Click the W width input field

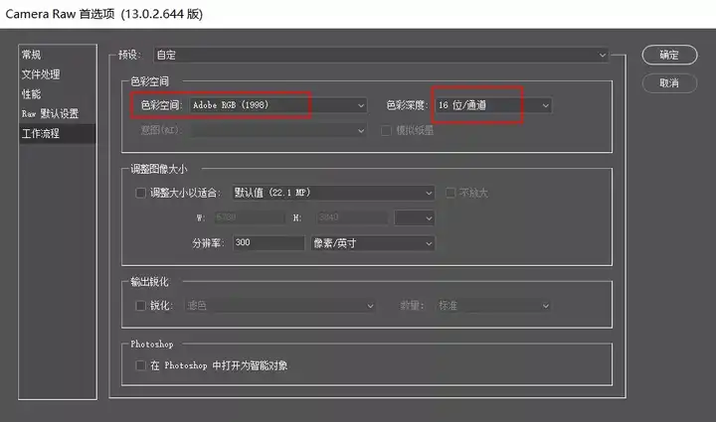pyautogui.click(x=250, y=217)
